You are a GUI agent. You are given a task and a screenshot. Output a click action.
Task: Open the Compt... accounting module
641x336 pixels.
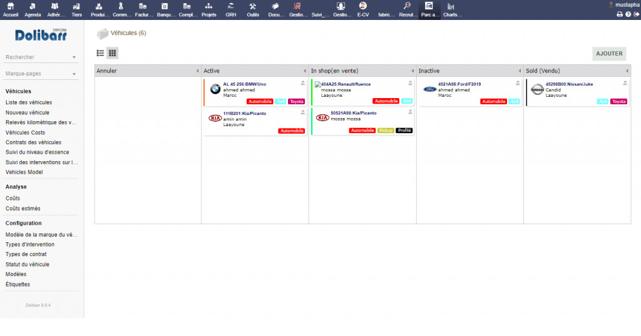(187, 10)
